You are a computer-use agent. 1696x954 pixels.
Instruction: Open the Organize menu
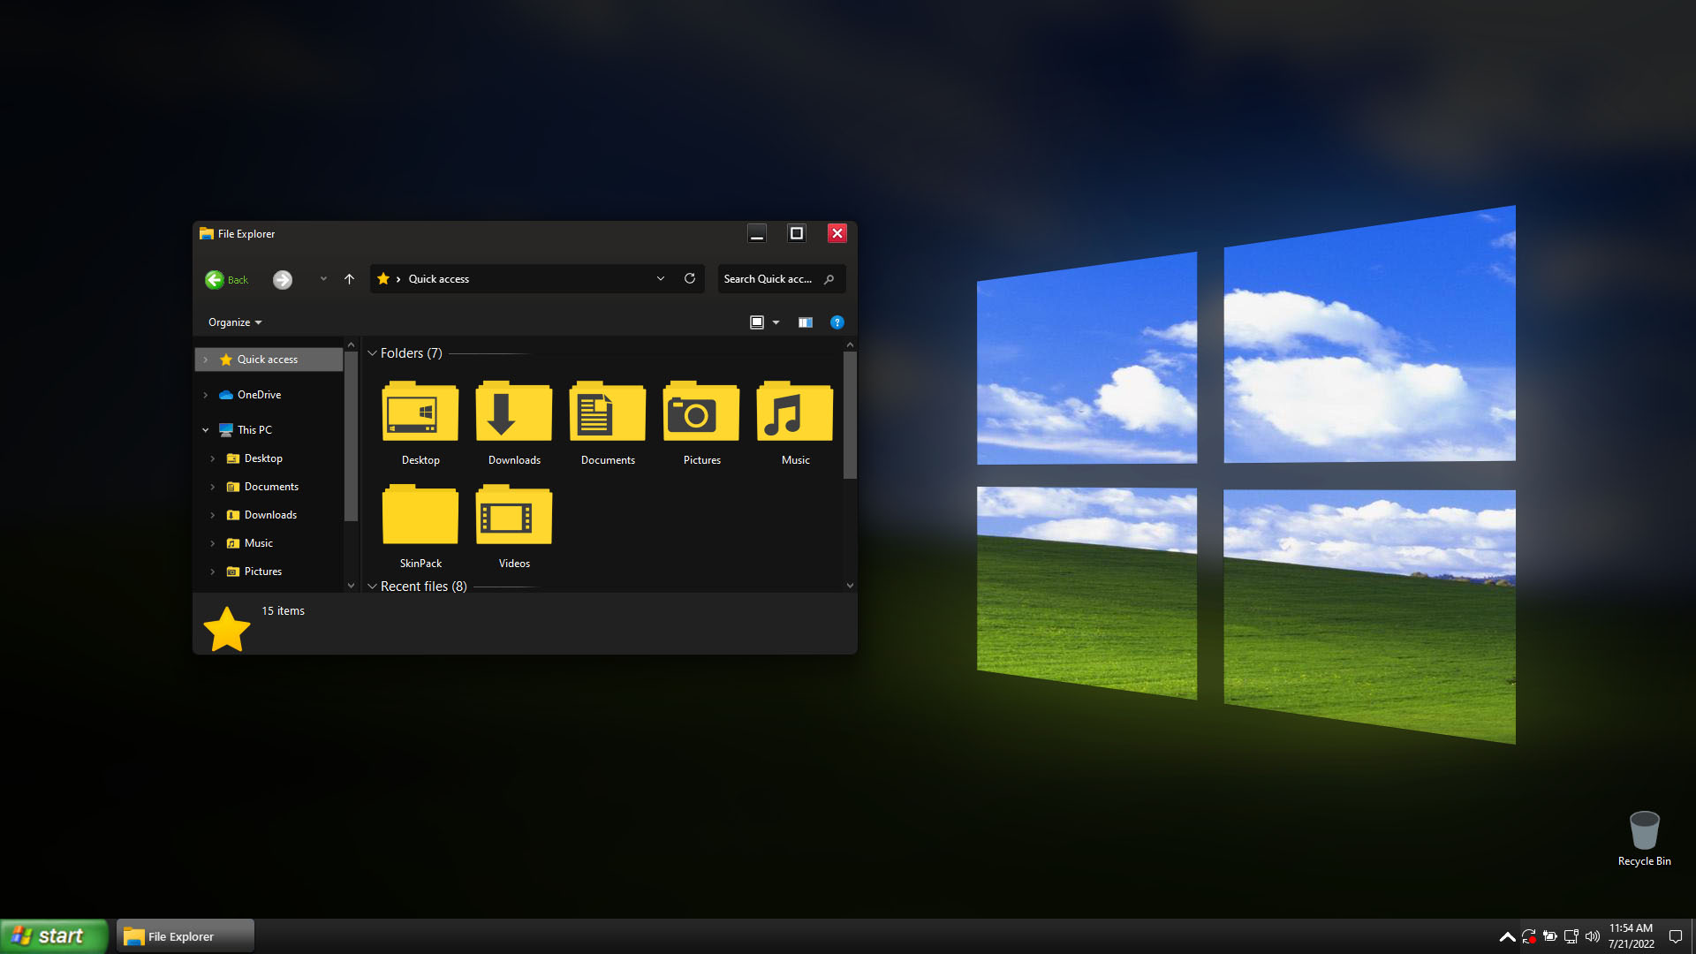click(235, 322)
